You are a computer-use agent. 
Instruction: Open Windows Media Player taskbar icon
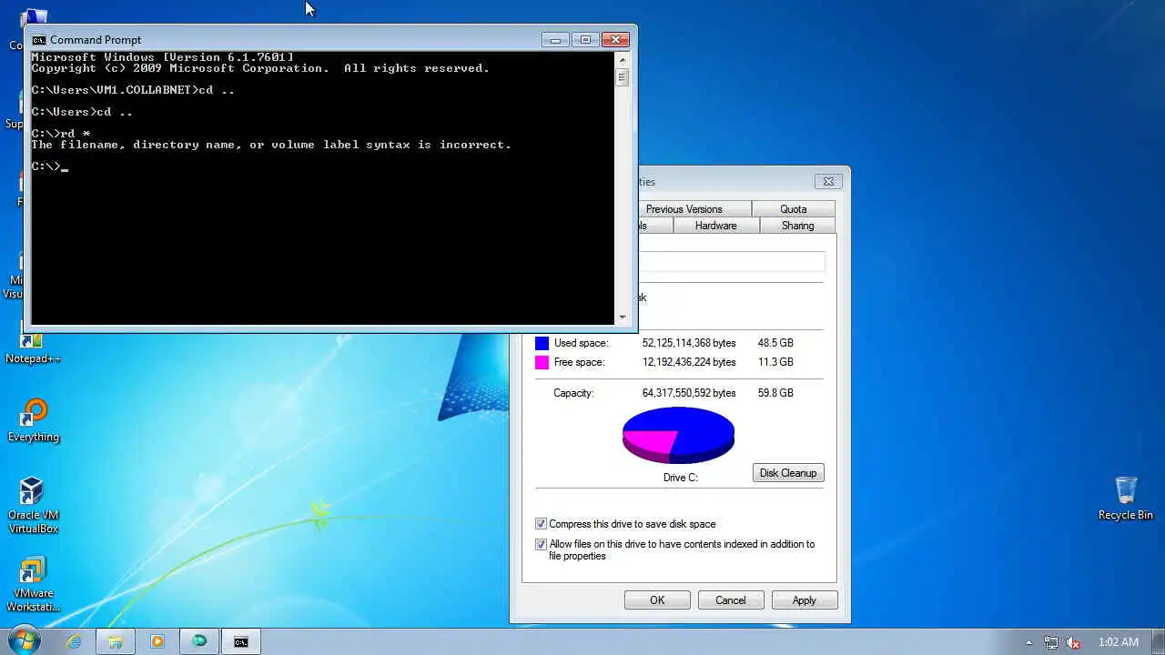point(157,641)
